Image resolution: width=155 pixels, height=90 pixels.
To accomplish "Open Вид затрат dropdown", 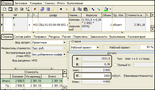I will tap(64, 42).
